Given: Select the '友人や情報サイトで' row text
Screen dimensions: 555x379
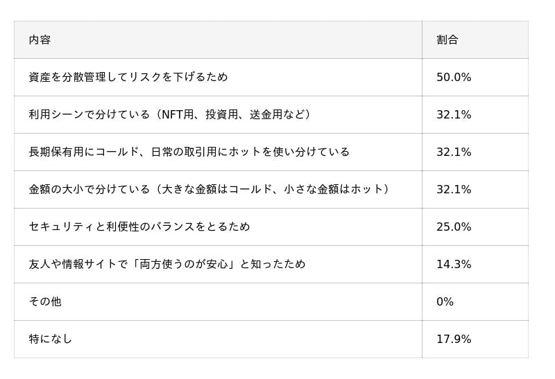Looking at the screenshot, I should (78, 264).
